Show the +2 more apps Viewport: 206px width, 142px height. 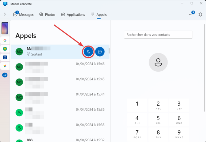tap(5, 75)
